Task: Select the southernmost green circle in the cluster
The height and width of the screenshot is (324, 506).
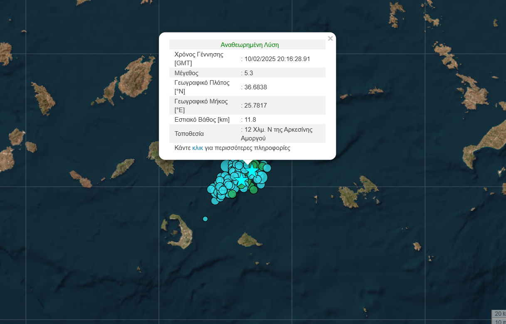Action: coord(232,194)
